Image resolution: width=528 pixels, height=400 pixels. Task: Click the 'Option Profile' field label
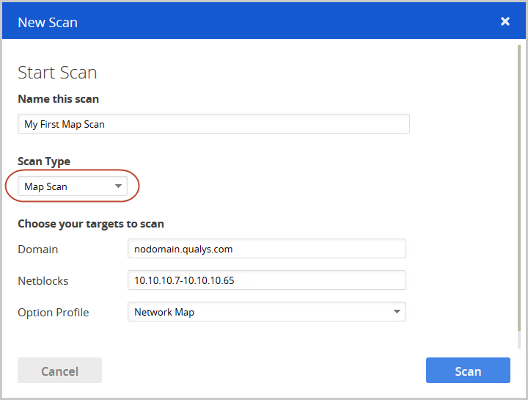pos(54,313)
